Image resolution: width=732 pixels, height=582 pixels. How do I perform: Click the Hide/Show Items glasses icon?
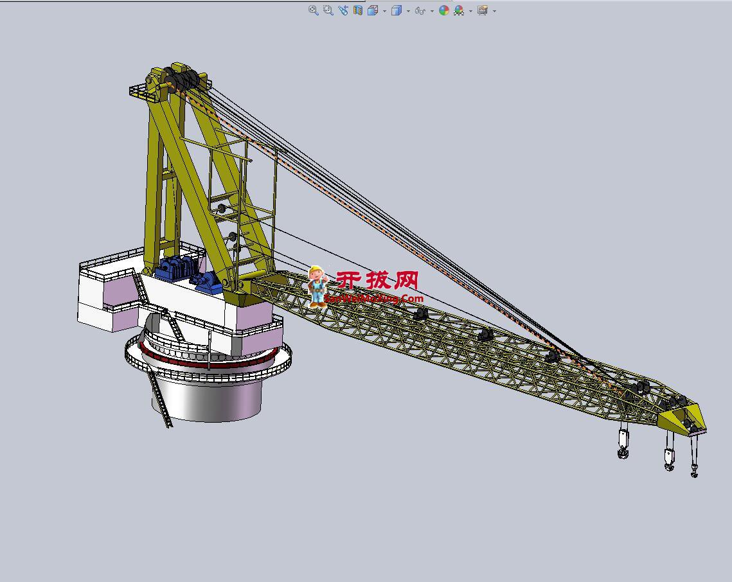[420, 10]
